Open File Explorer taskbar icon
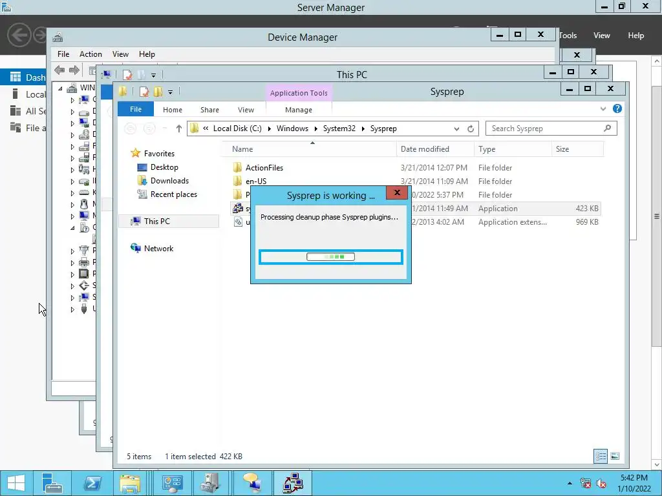This screenshot has width=662, height=496. point(130,483)
